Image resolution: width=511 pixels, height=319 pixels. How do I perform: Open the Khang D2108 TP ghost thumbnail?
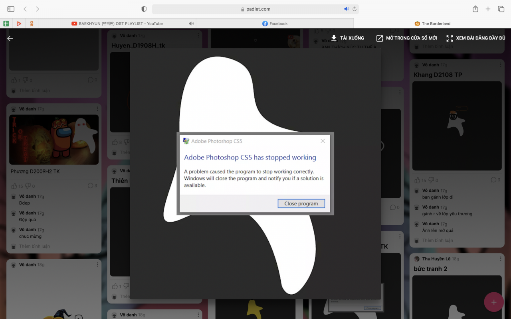click(457, 126)
